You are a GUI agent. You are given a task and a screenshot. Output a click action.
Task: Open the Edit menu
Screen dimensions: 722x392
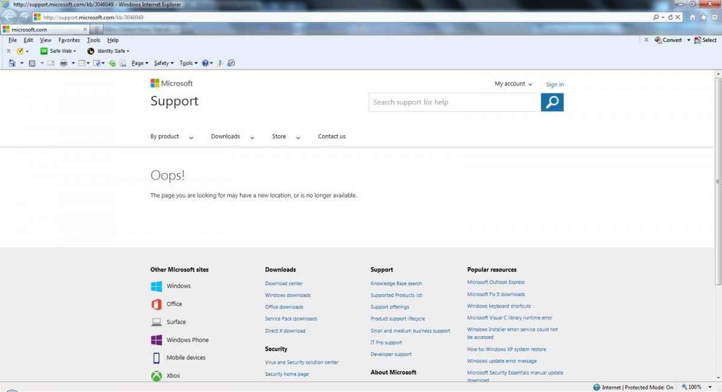click(x=28, y=40)
